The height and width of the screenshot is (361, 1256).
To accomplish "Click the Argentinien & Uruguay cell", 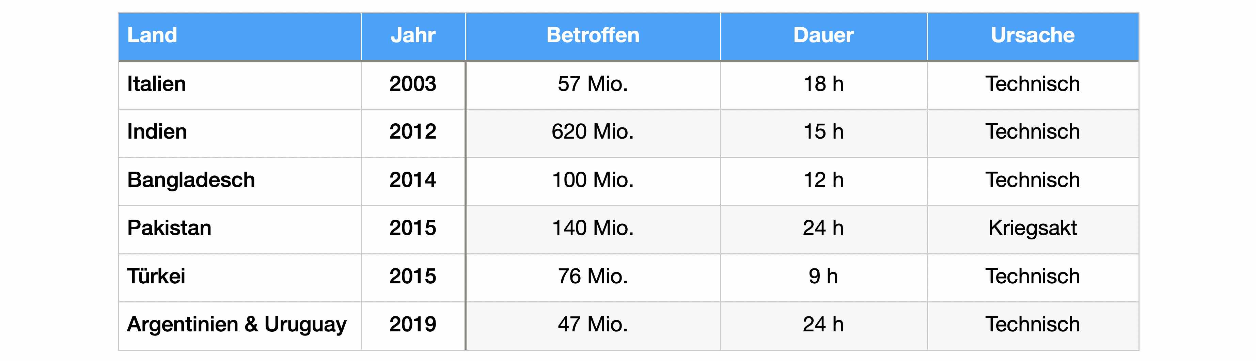I will click(x=239, y=325).
